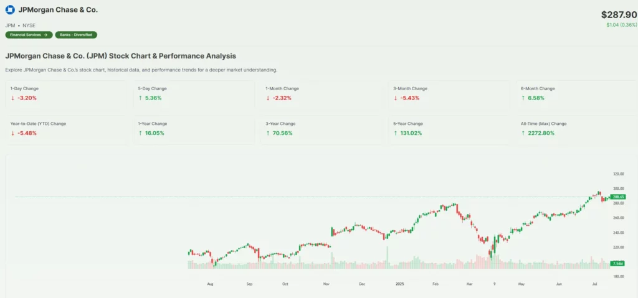
Task: Click the YTD Change down arrow
Action: [x=13, y=133]
